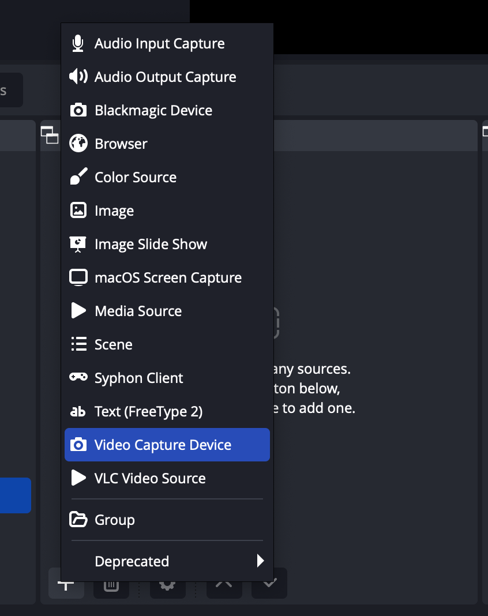Open source properties via the gear icon
Viewport: 488px width, 616px height.
pyautogui.click(x=167, y=583)
